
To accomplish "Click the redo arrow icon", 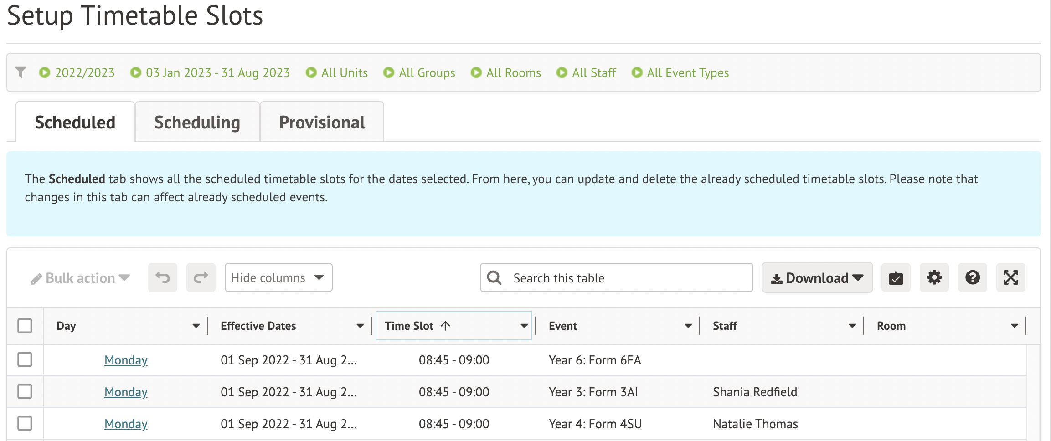I will 201,277.
